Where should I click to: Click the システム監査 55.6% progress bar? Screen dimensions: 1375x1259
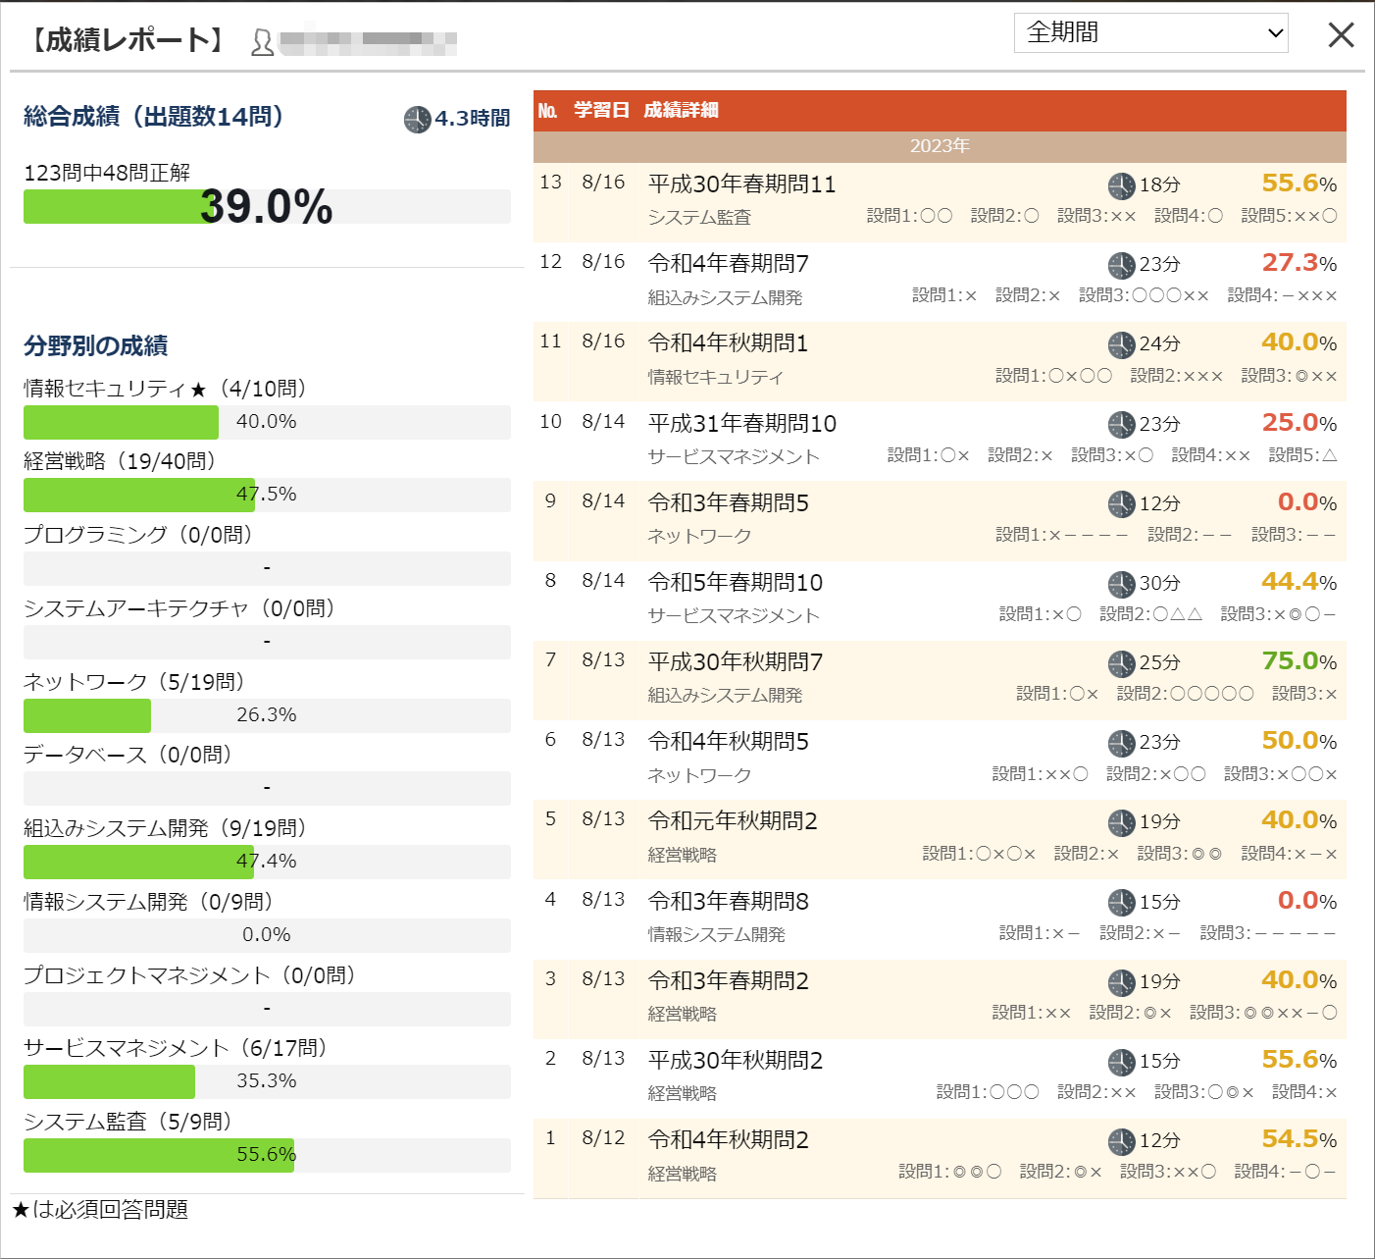tap(267, 1155)
